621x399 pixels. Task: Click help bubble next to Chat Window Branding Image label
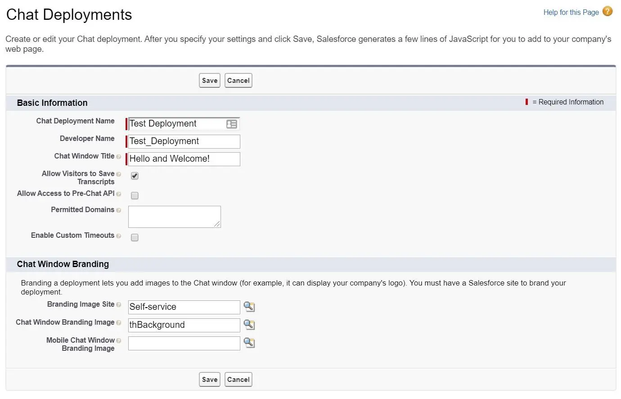pyautogui.click(x=118, y=323)
